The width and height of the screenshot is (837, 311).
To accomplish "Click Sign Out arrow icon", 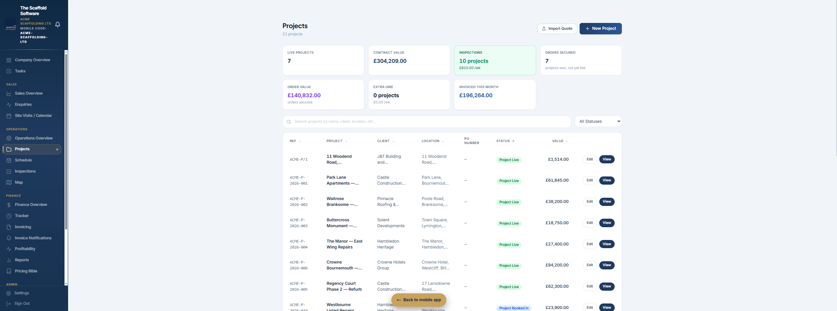I will pyautogui.click(x=9, y=304).
